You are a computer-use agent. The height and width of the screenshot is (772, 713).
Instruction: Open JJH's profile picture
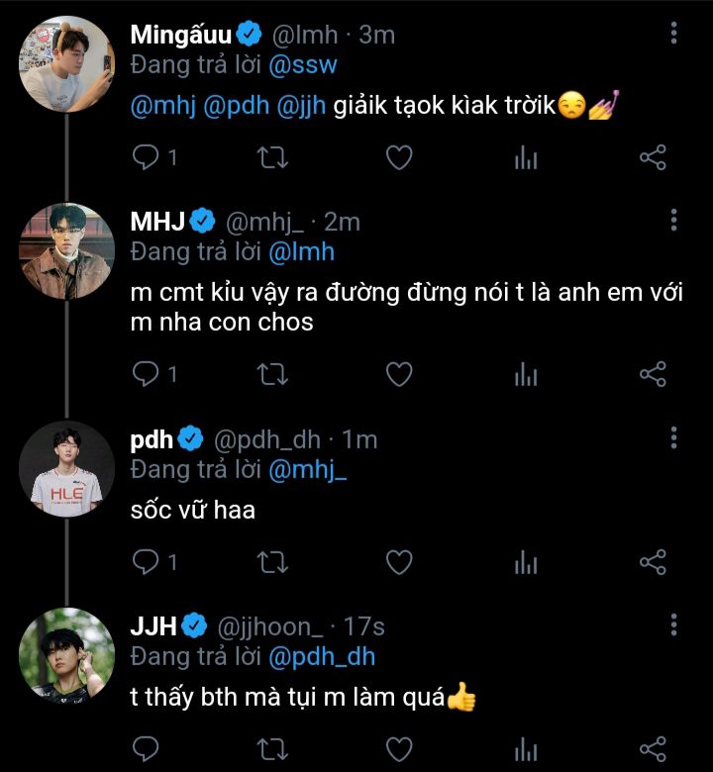point(66,654)
